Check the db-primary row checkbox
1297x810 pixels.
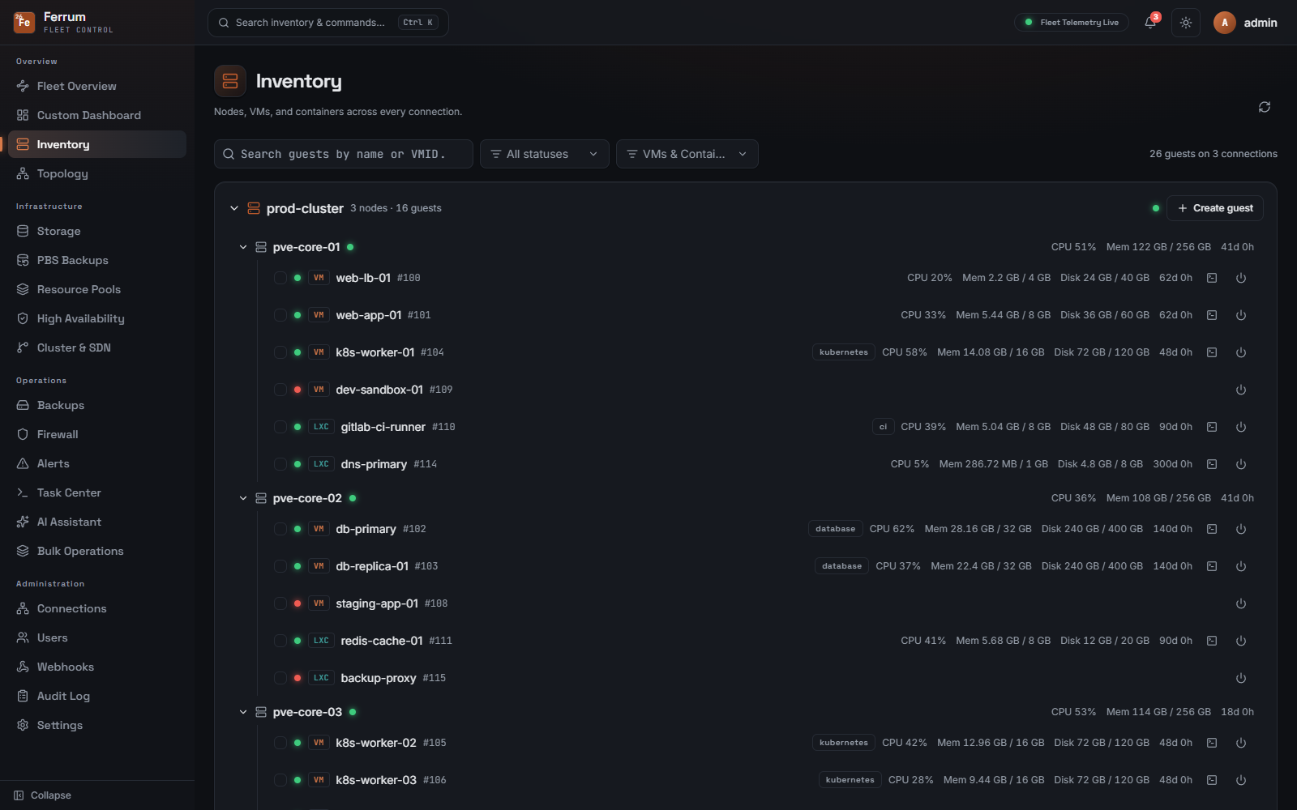pyautogui.click(x=280, y=529)
